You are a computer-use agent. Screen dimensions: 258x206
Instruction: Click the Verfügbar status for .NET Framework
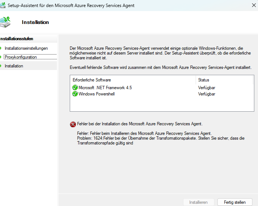click(x=207, y=88)
